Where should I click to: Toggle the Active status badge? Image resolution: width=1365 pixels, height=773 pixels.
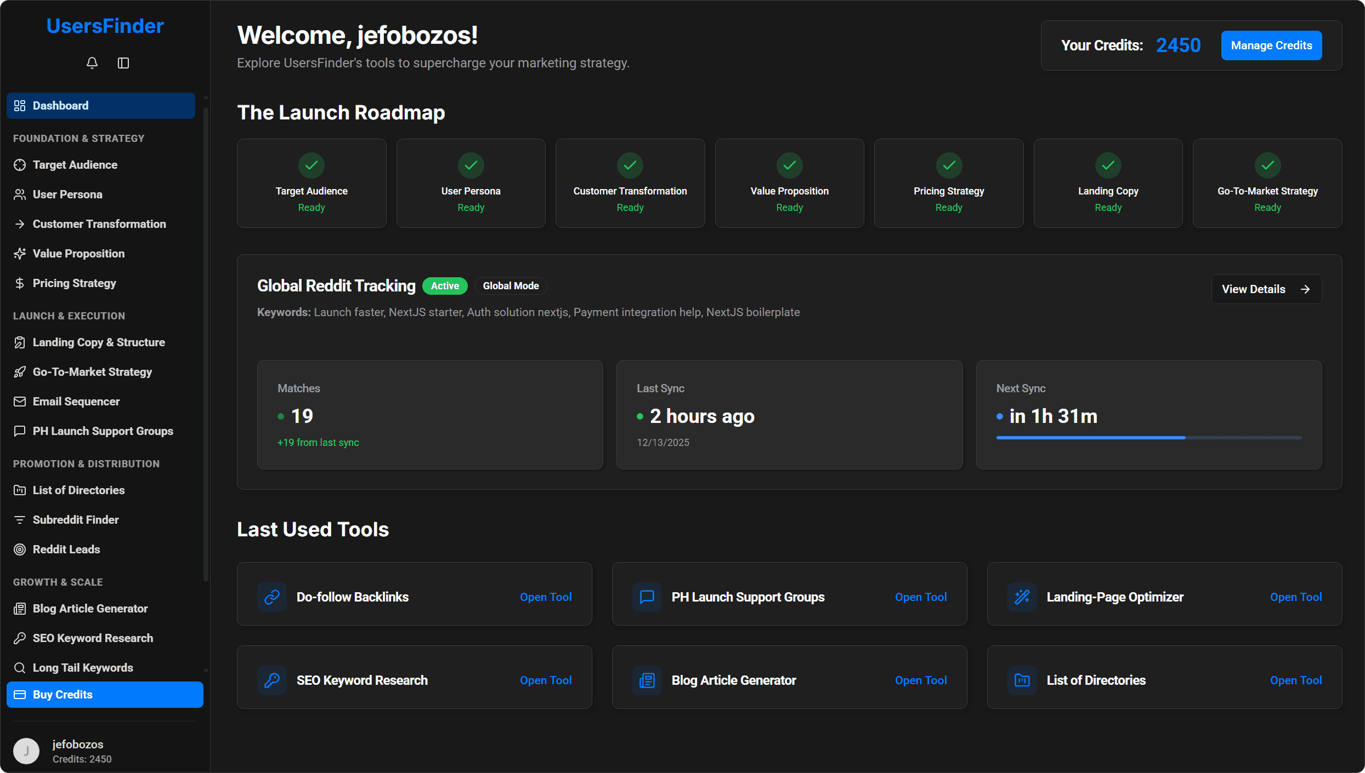coord(445,285)
